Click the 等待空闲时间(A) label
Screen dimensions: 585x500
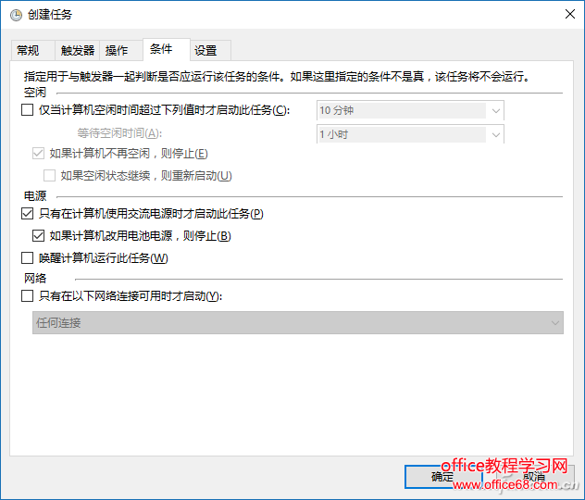119,132
